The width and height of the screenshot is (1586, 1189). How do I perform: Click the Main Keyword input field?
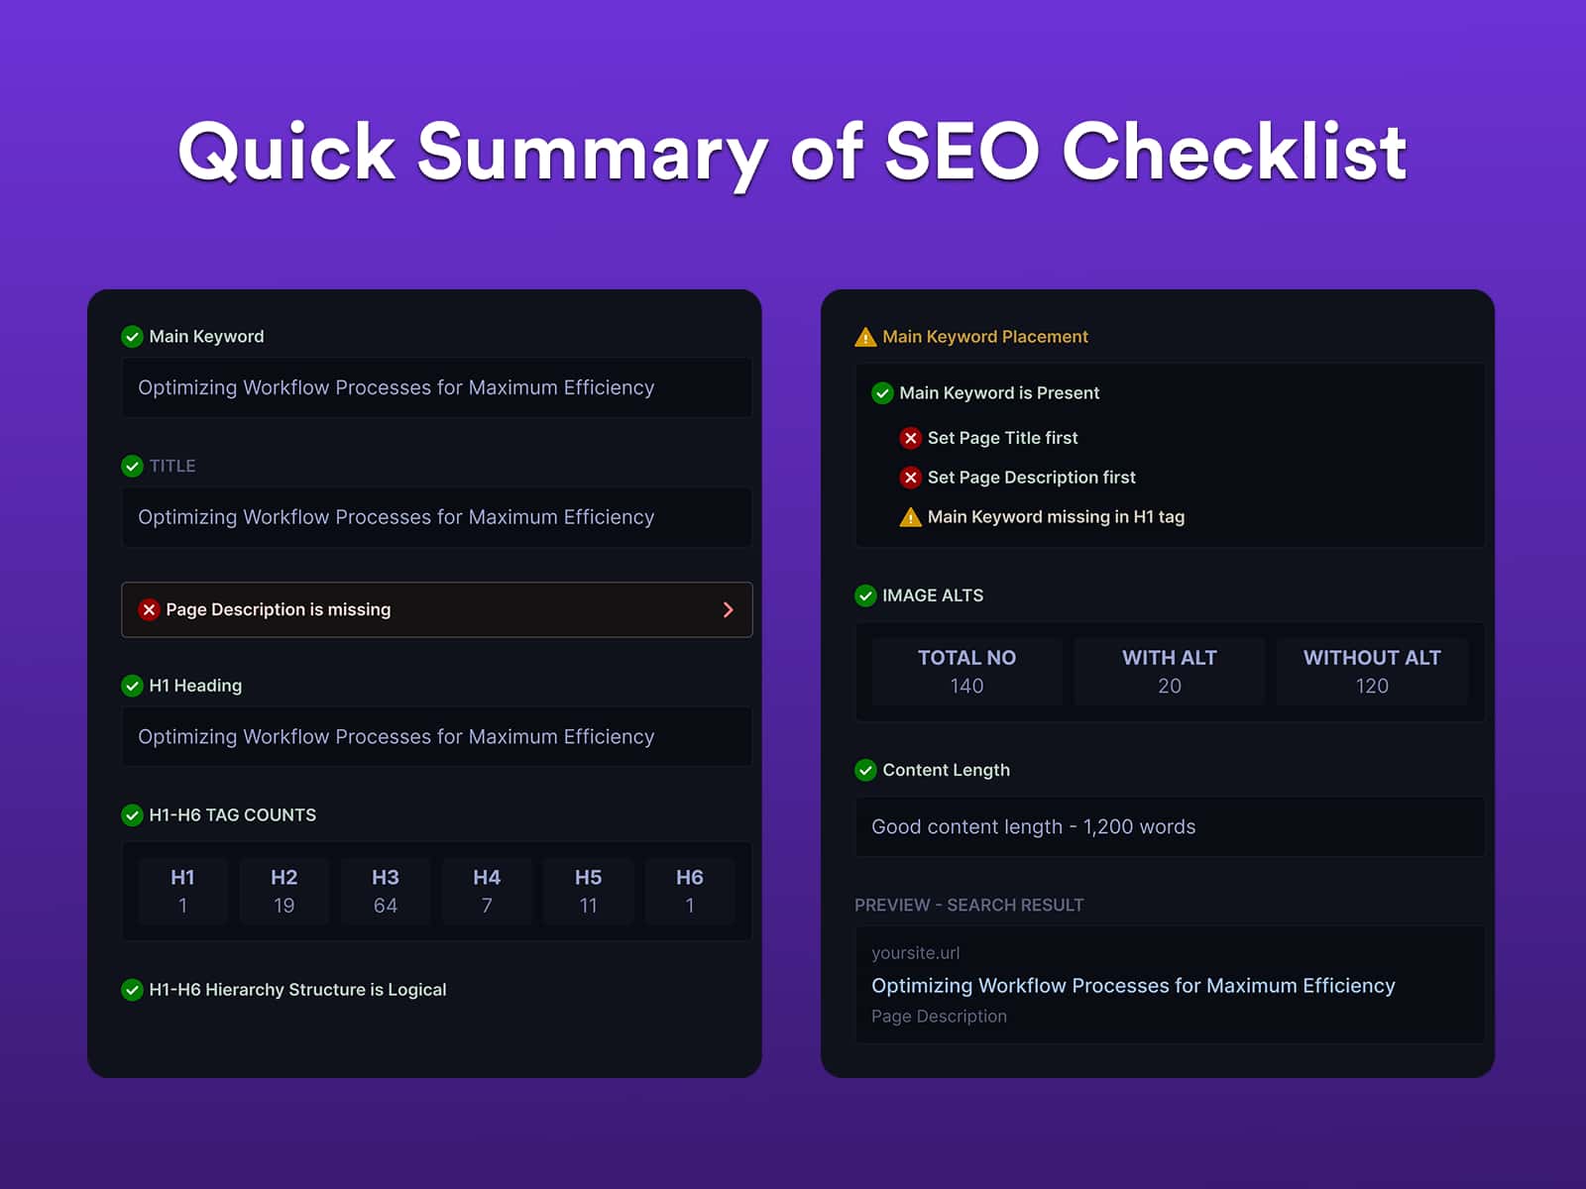pyautogui.click(x=437, y=387)
